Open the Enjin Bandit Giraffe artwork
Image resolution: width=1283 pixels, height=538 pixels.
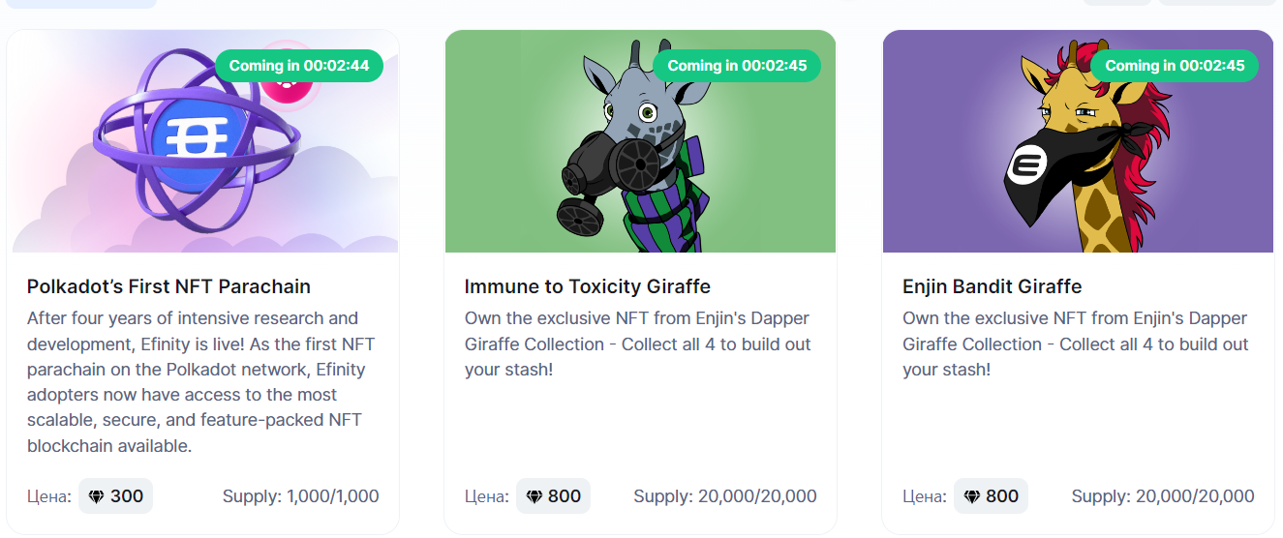(x=1079, y=141)
